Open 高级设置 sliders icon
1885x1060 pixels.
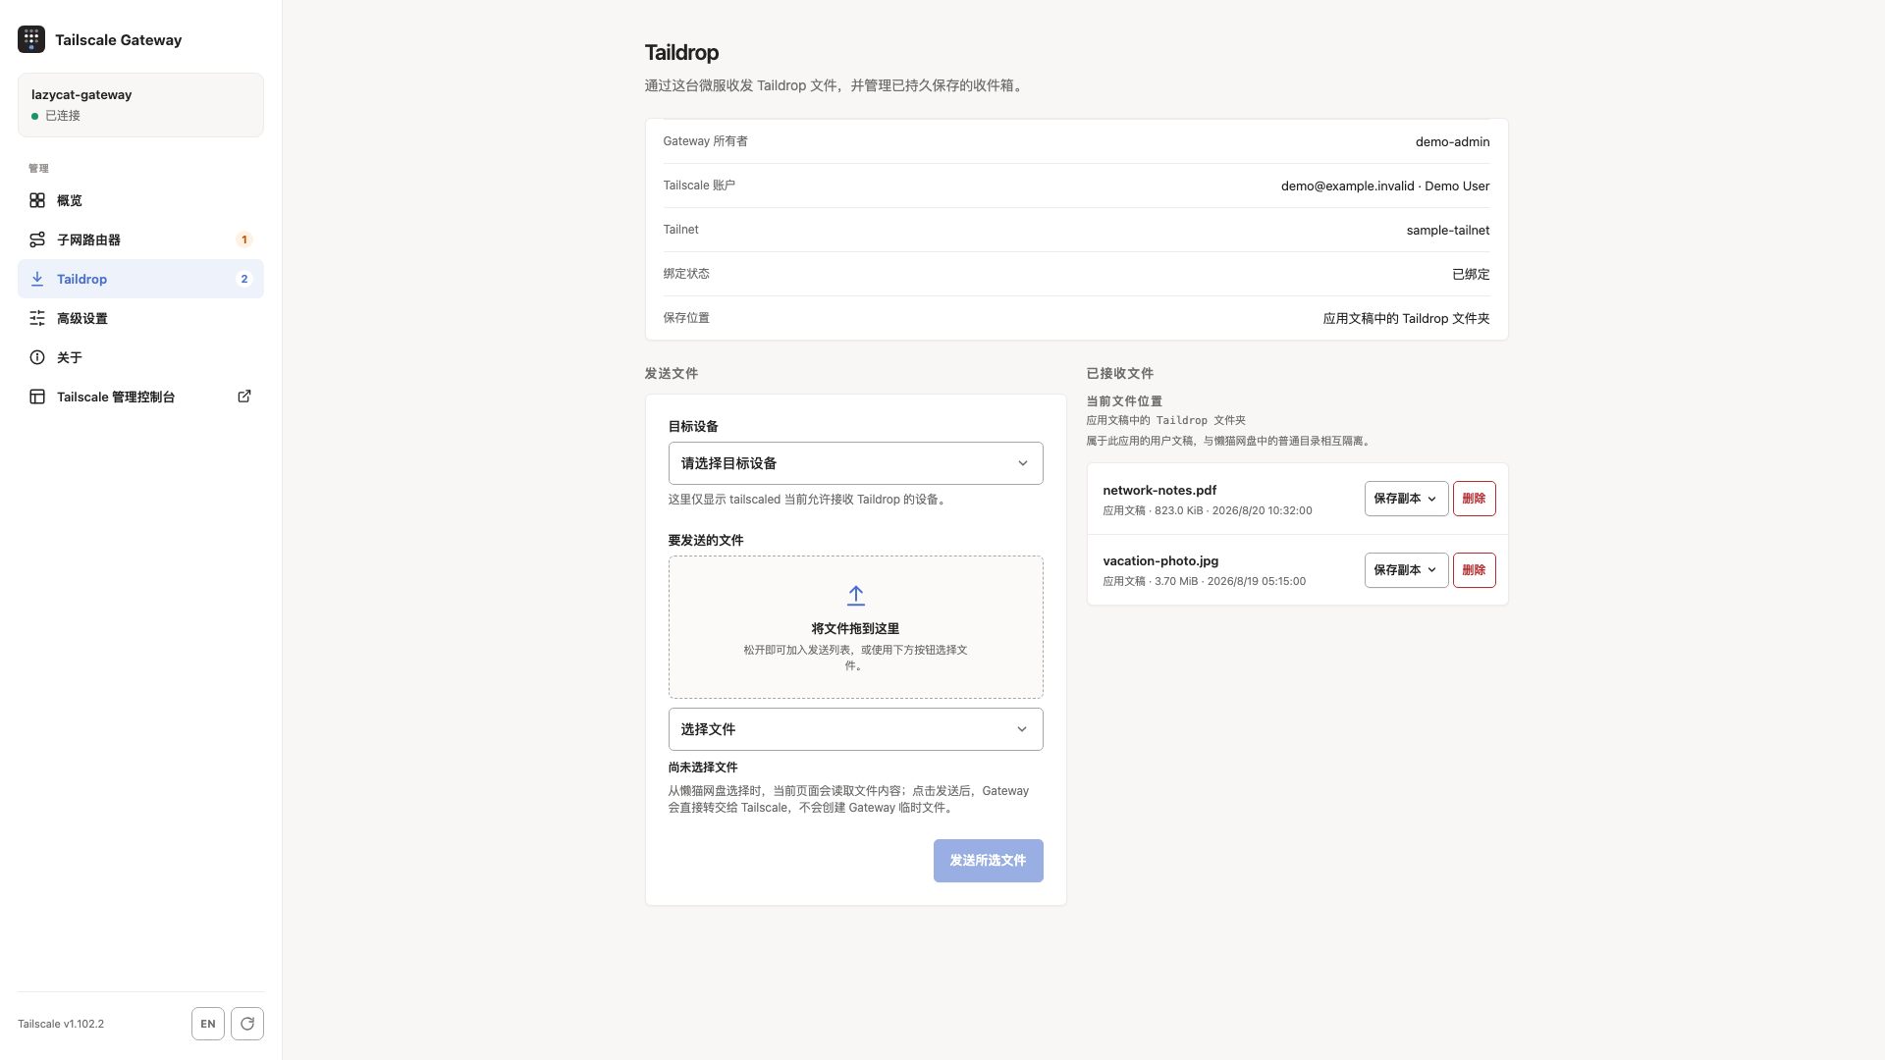tap(37, 318)
